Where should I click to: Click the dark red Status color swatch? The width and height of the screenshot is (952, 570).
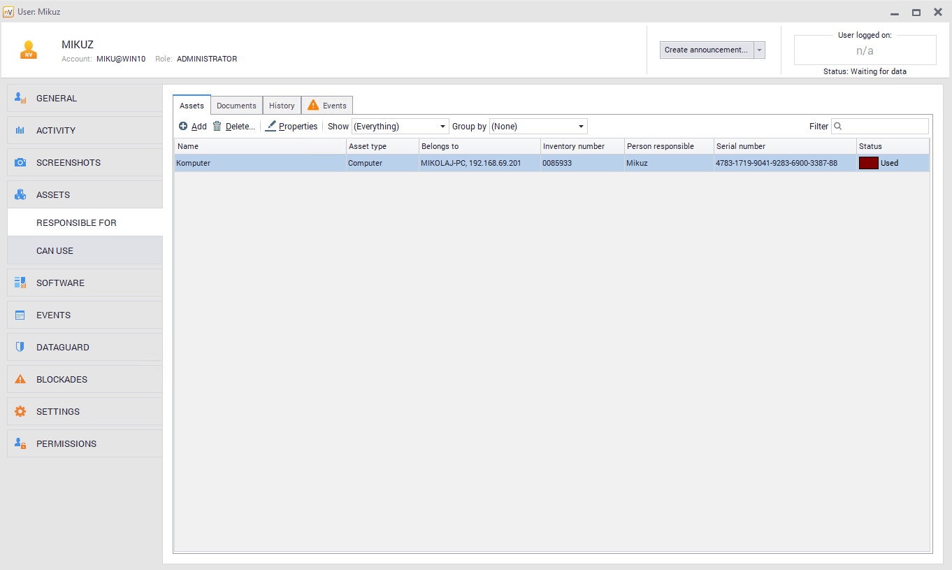(x=868, y=163)
